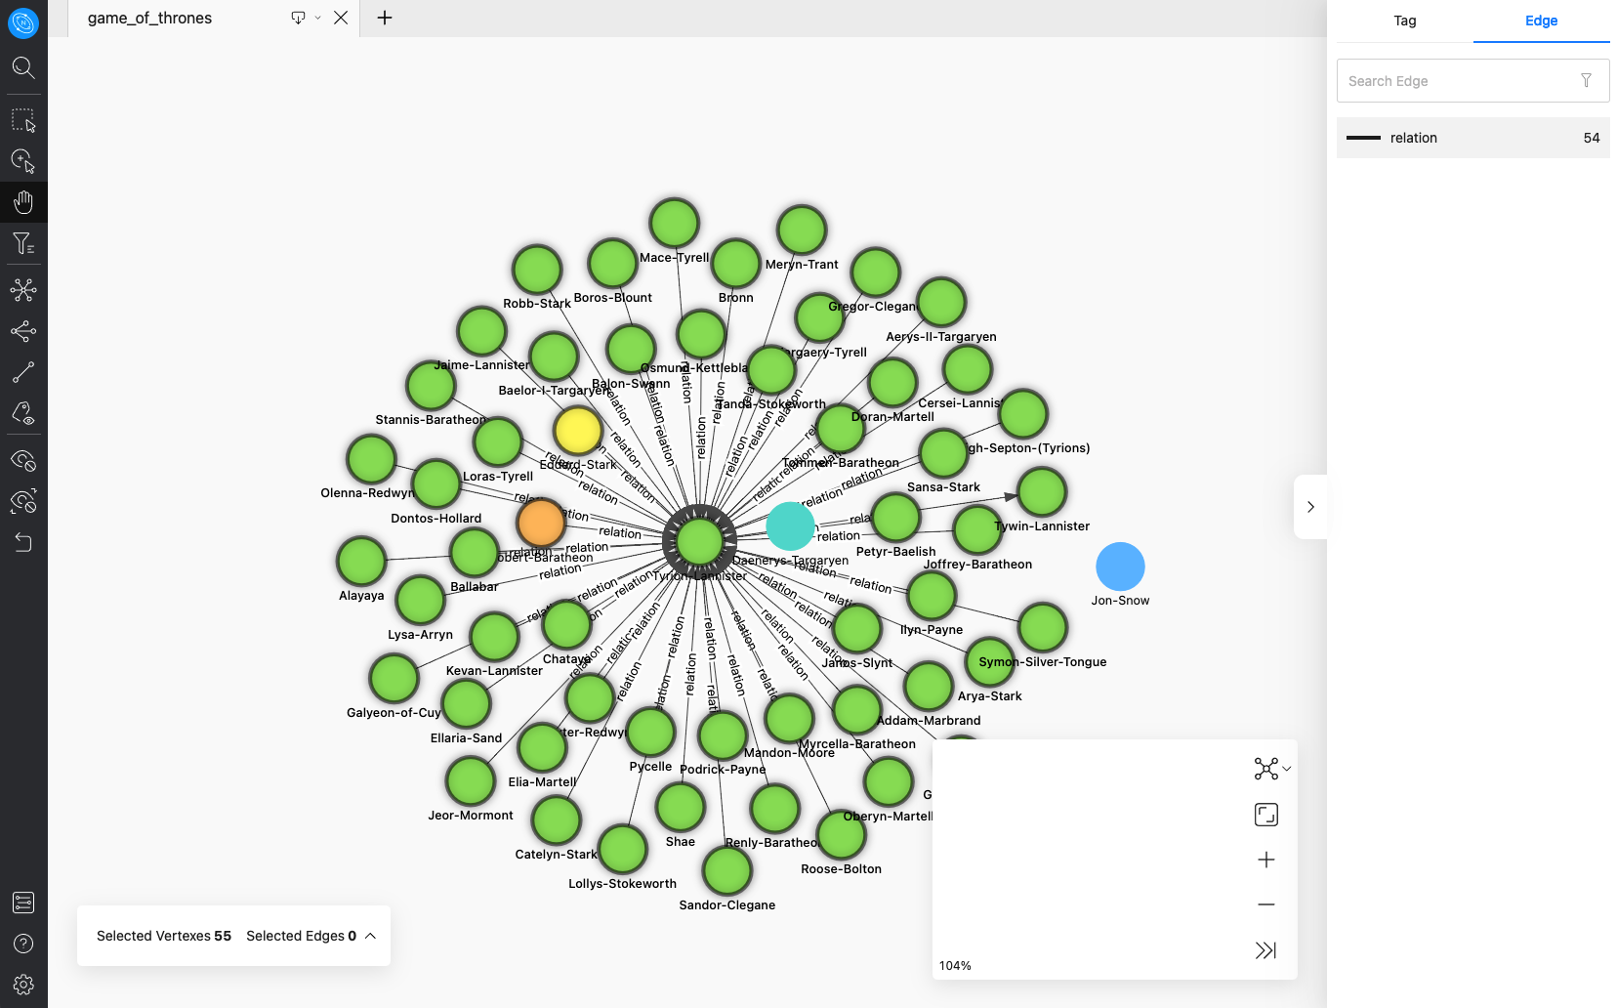This screenshot has height=1008, width=1617.
Task: Add a new canvas tab
Action: point(385,18)
